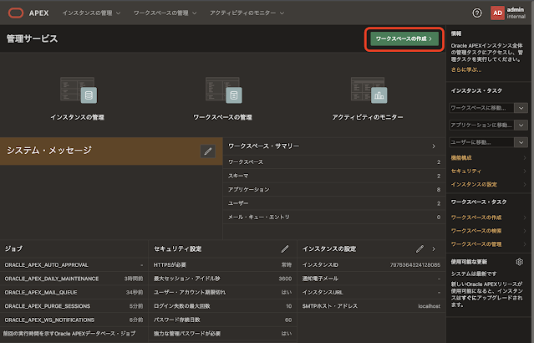534x343 pixels.
Task: Open the アクティビティのモニター large icon
Action: point(369,90)
